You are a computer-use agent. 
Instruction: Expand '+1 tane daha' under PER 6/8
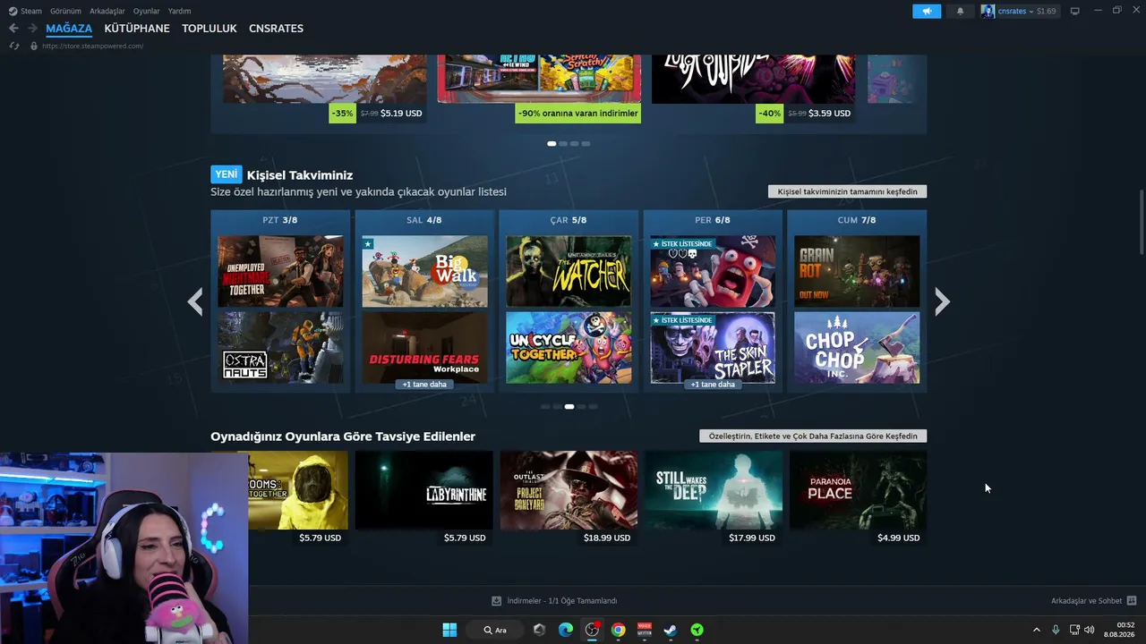pos(713,385)
